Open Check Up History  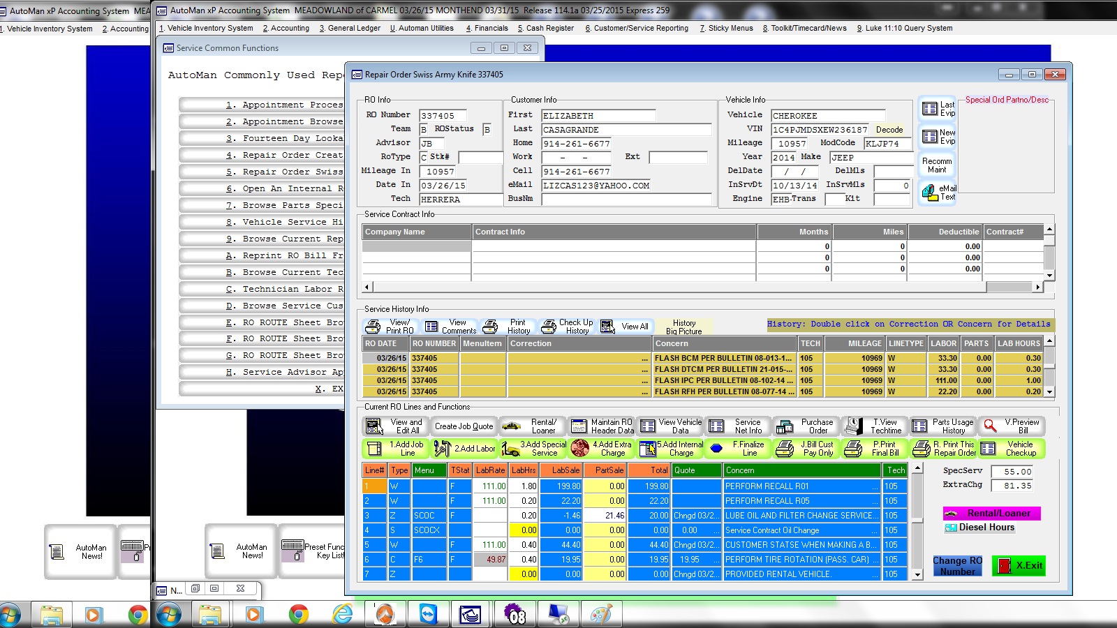(x=568, y=327)
